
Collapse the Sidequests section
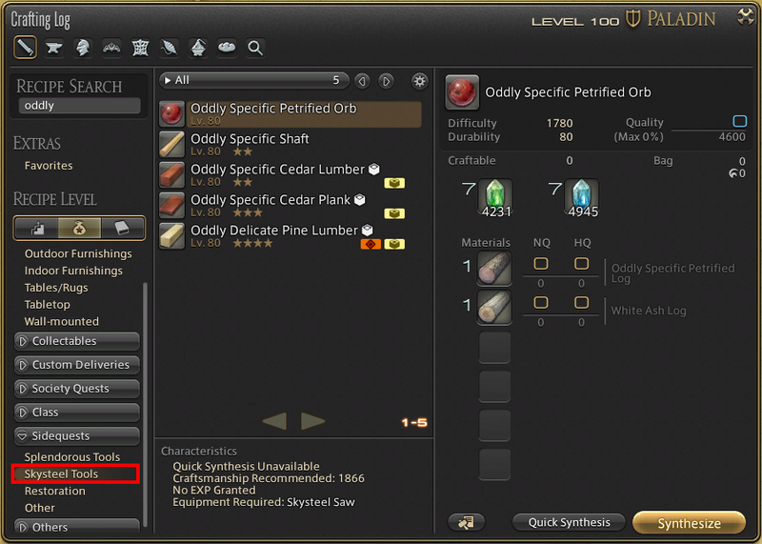click(77, 436)
